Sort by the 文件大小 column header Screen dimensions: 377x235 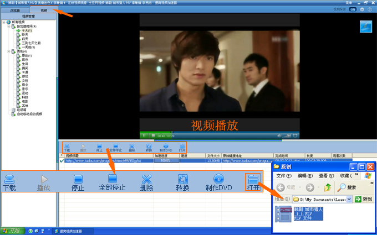point(213,156)
